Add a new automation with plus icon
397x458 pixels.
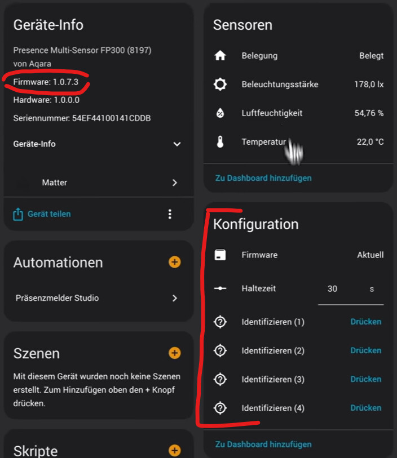point(175,262)
